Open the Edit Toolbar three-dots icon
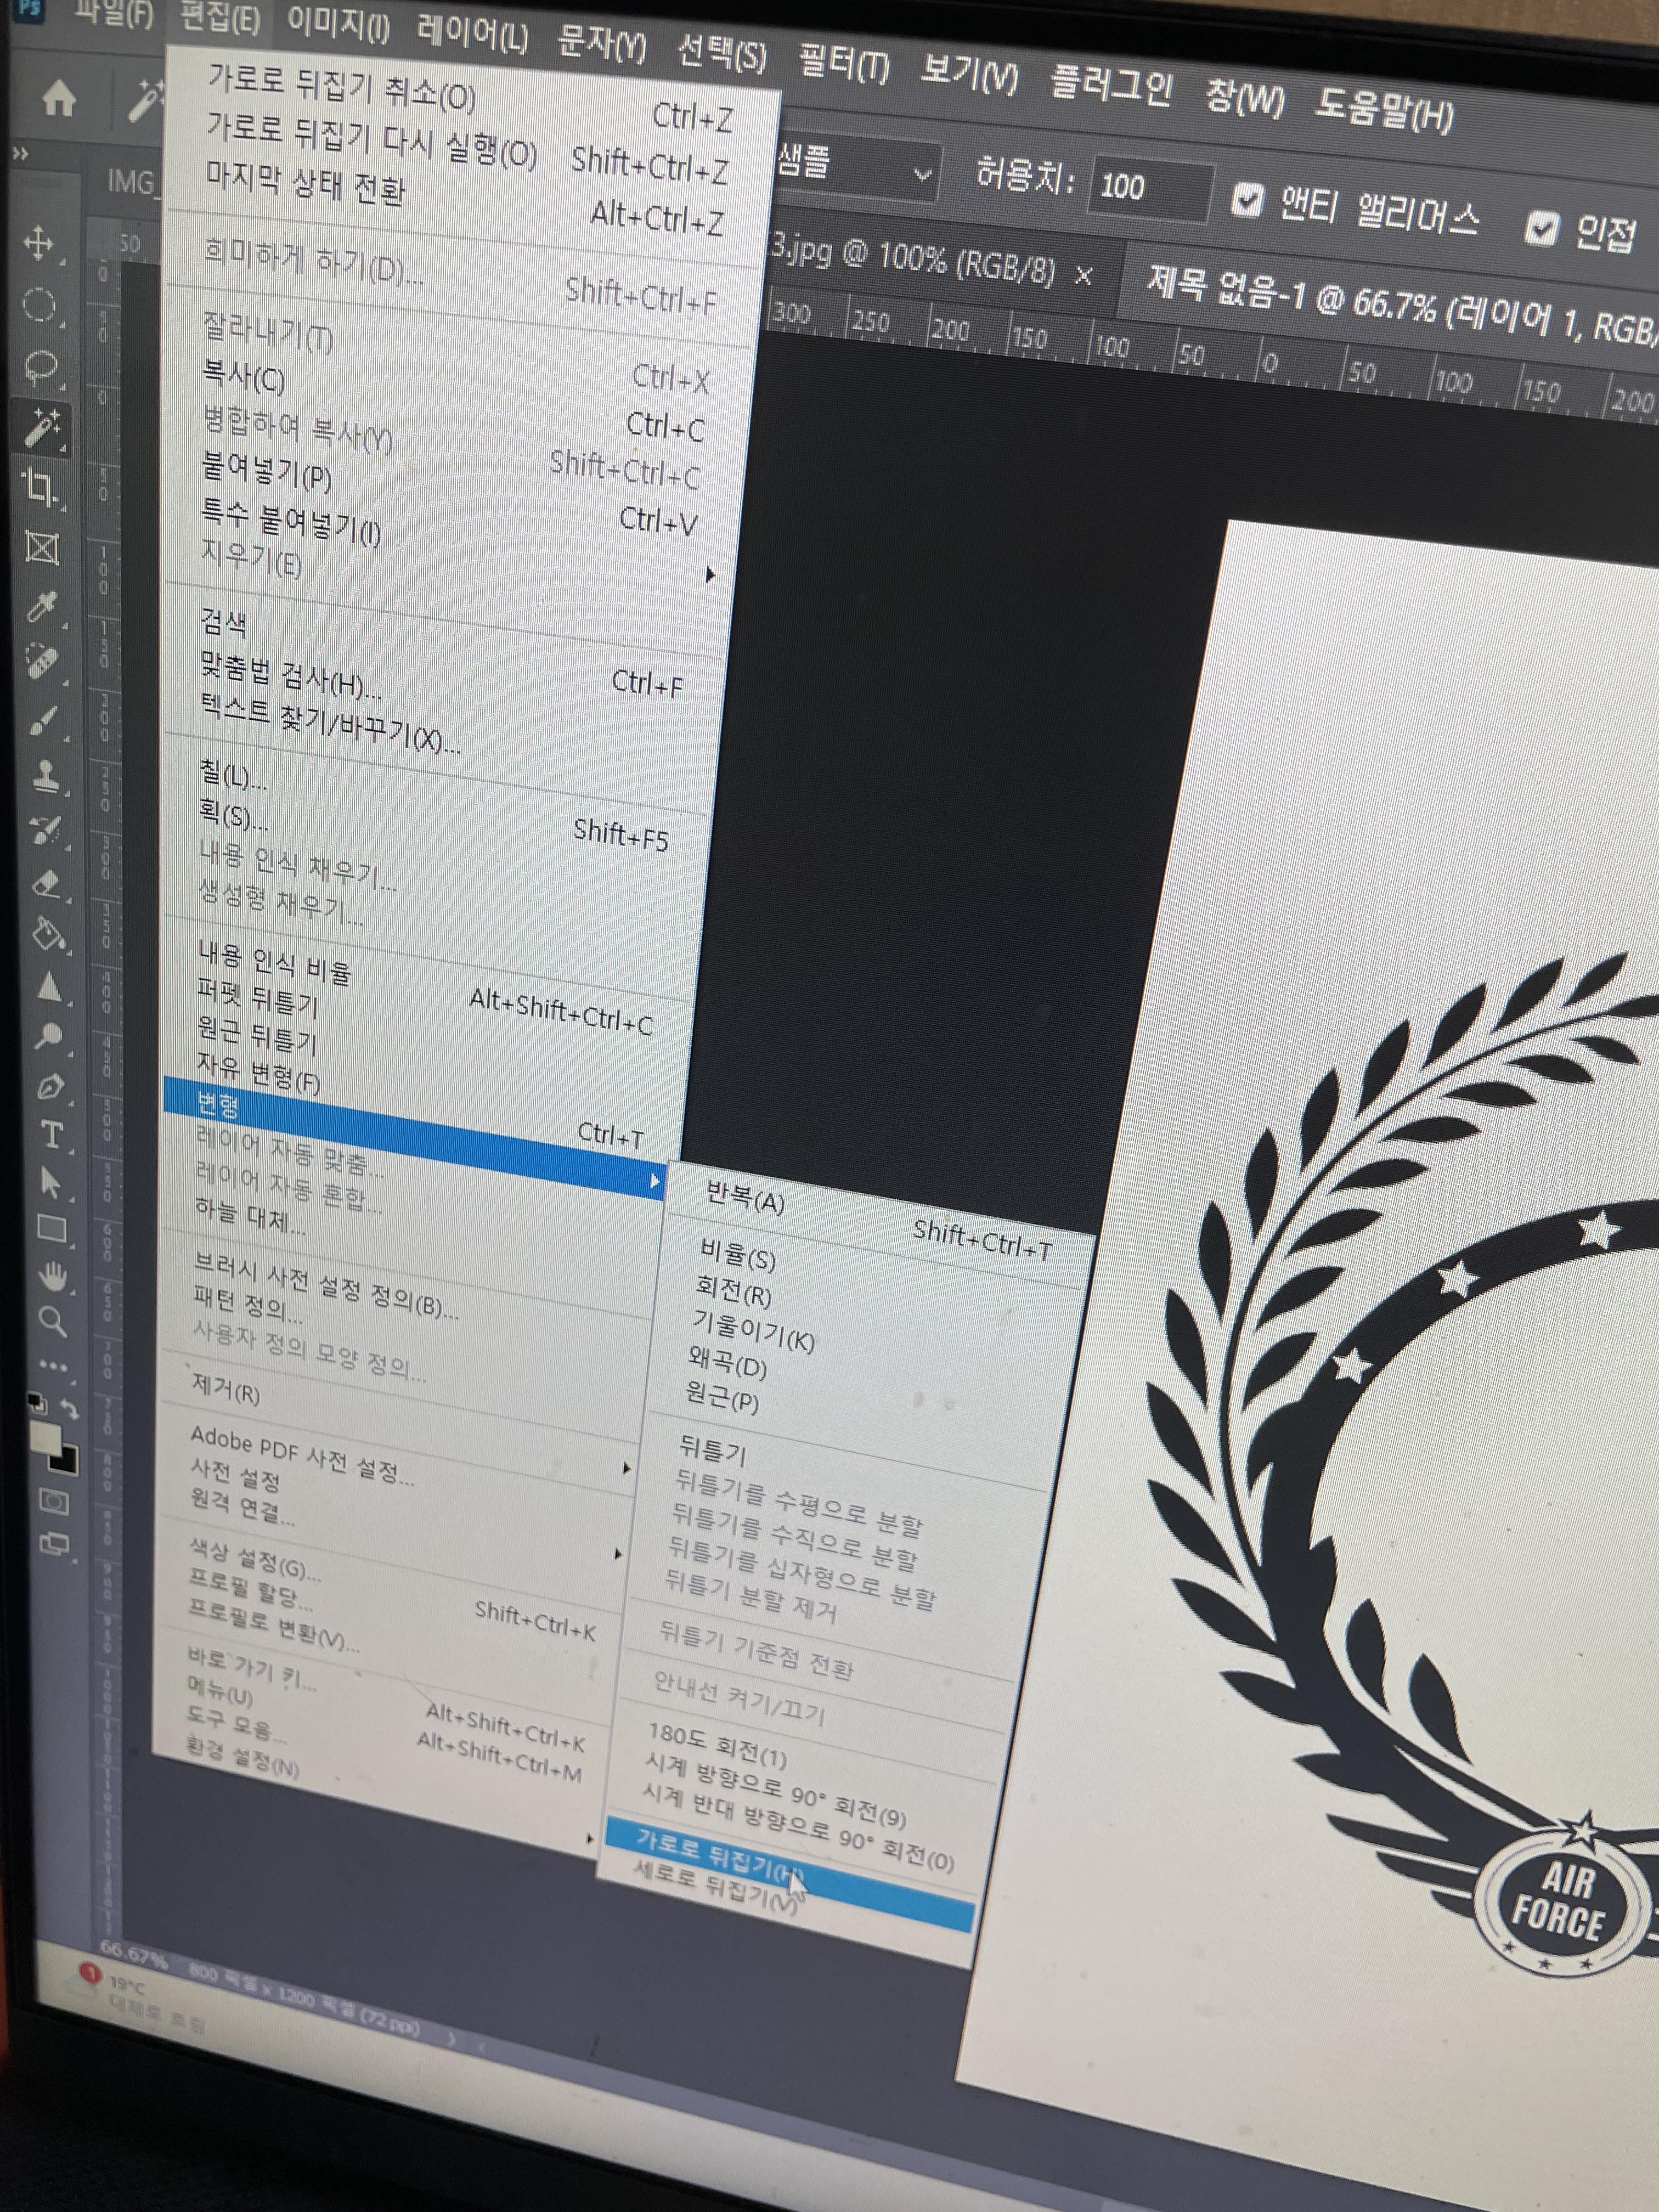 coord(53,1366)
